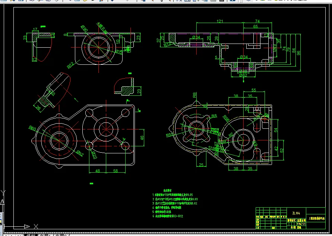This screenshot has width=332, height=236.
Task: Pick the 5 thickness dimension
Action: pyautogui.click(x=216, y=57)
